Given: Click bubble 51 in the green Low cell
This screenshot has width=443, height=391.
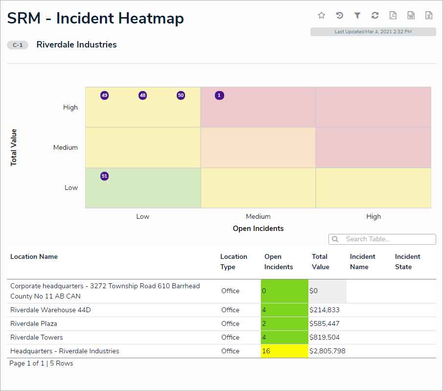Looking at the screenshot, I should click(x=104, y=176).
